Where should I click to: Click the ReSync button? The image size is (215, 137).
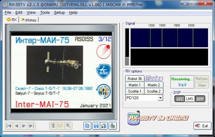click(x=202, y=79)
